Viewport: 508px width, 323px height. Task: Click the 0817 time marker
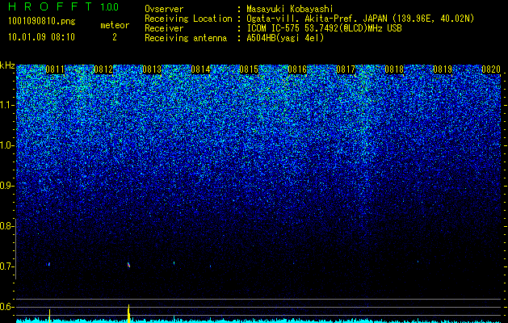click(x=346, y=69)
